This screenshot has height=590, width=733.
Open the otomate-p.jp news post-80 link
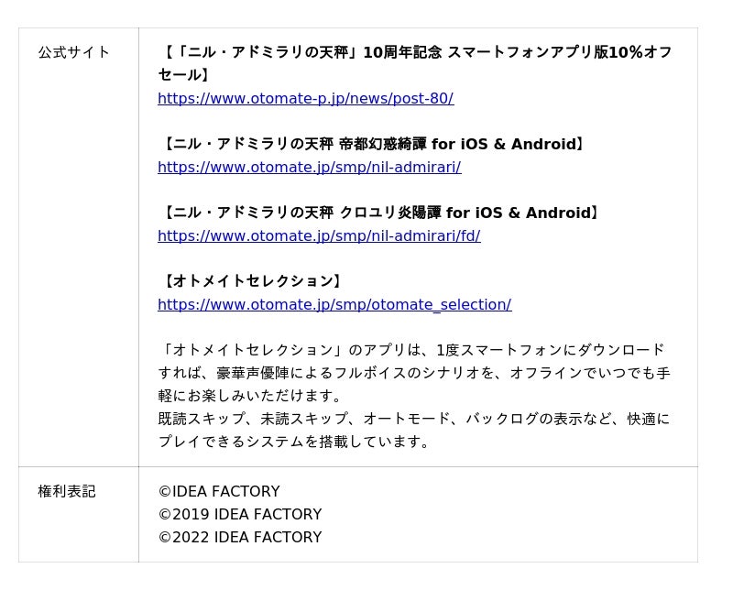coord(305,98)
